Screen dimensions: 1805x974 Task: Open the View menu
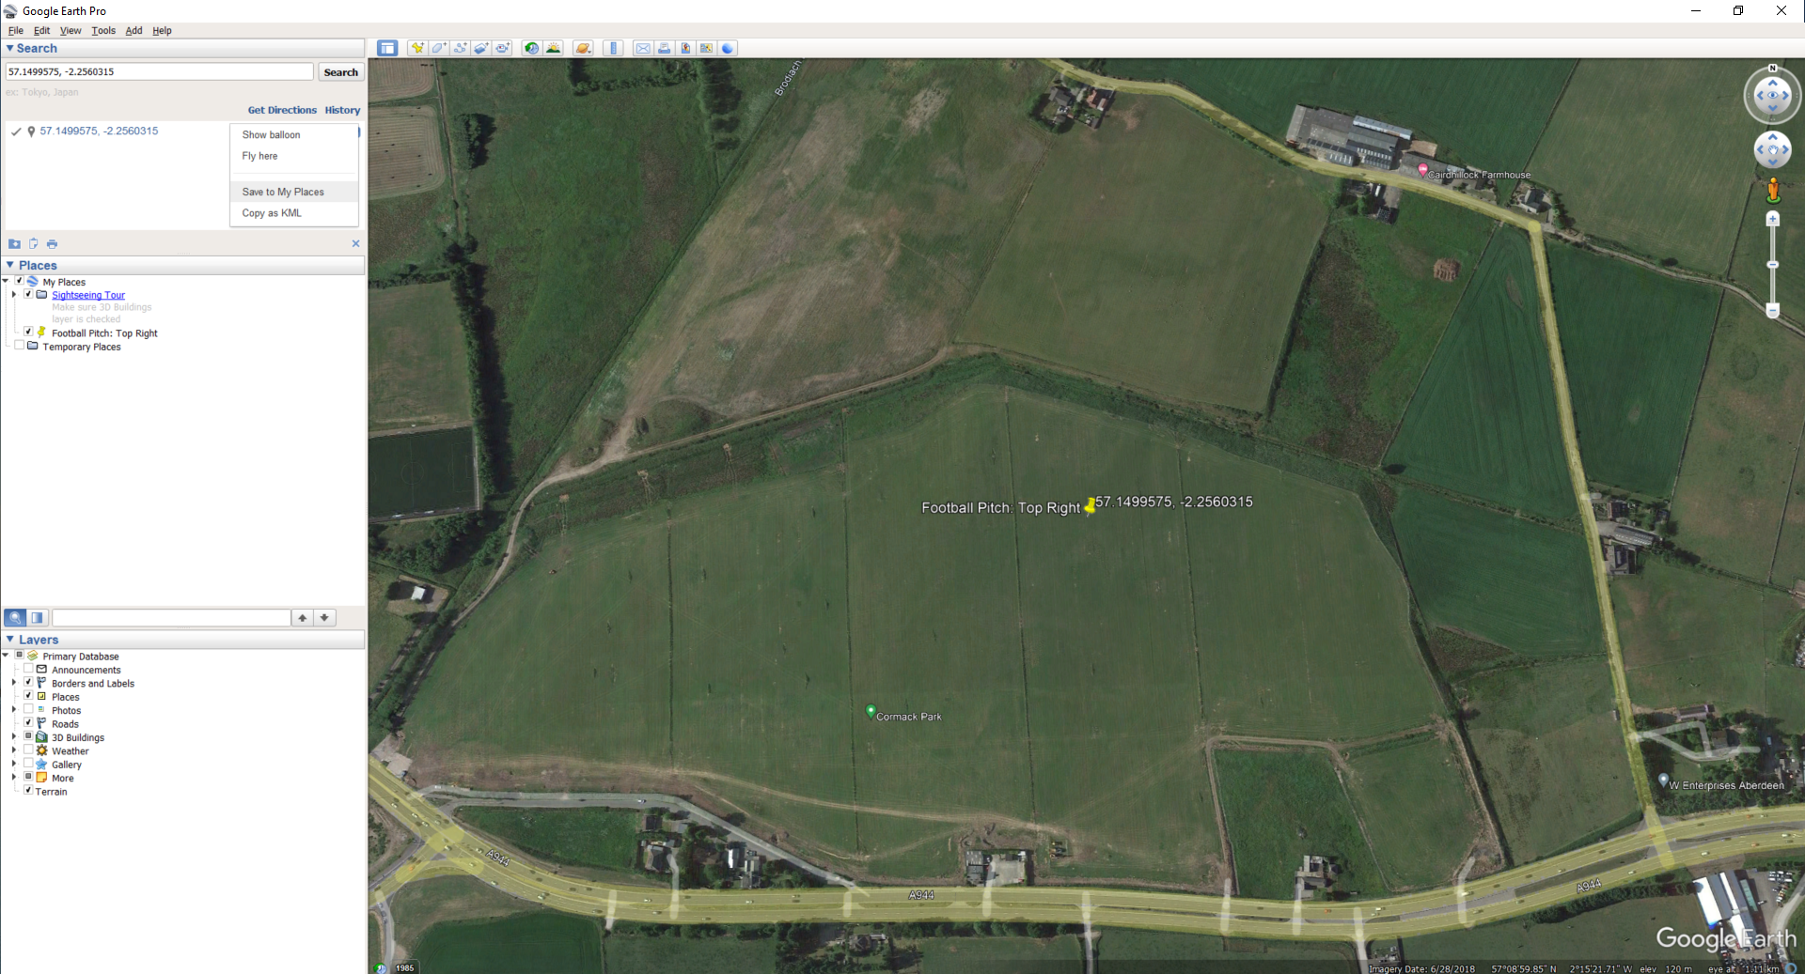[x=71, y=30]
